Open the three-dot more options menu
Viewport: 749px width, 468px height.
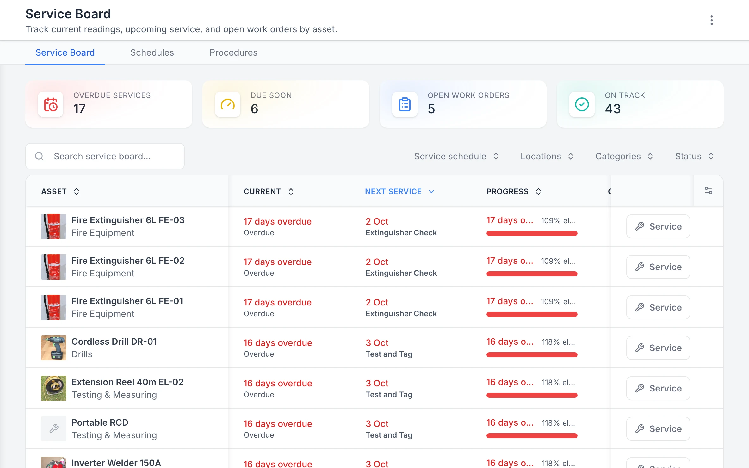[x=711, y=20]
